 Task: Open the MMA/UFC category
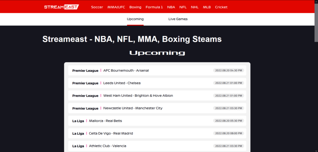[116, 7]
